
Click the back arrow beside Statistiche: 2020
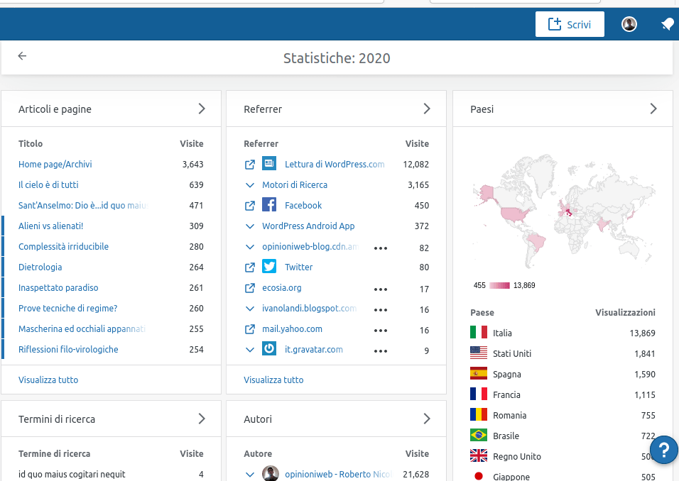[x=22, y=57]
